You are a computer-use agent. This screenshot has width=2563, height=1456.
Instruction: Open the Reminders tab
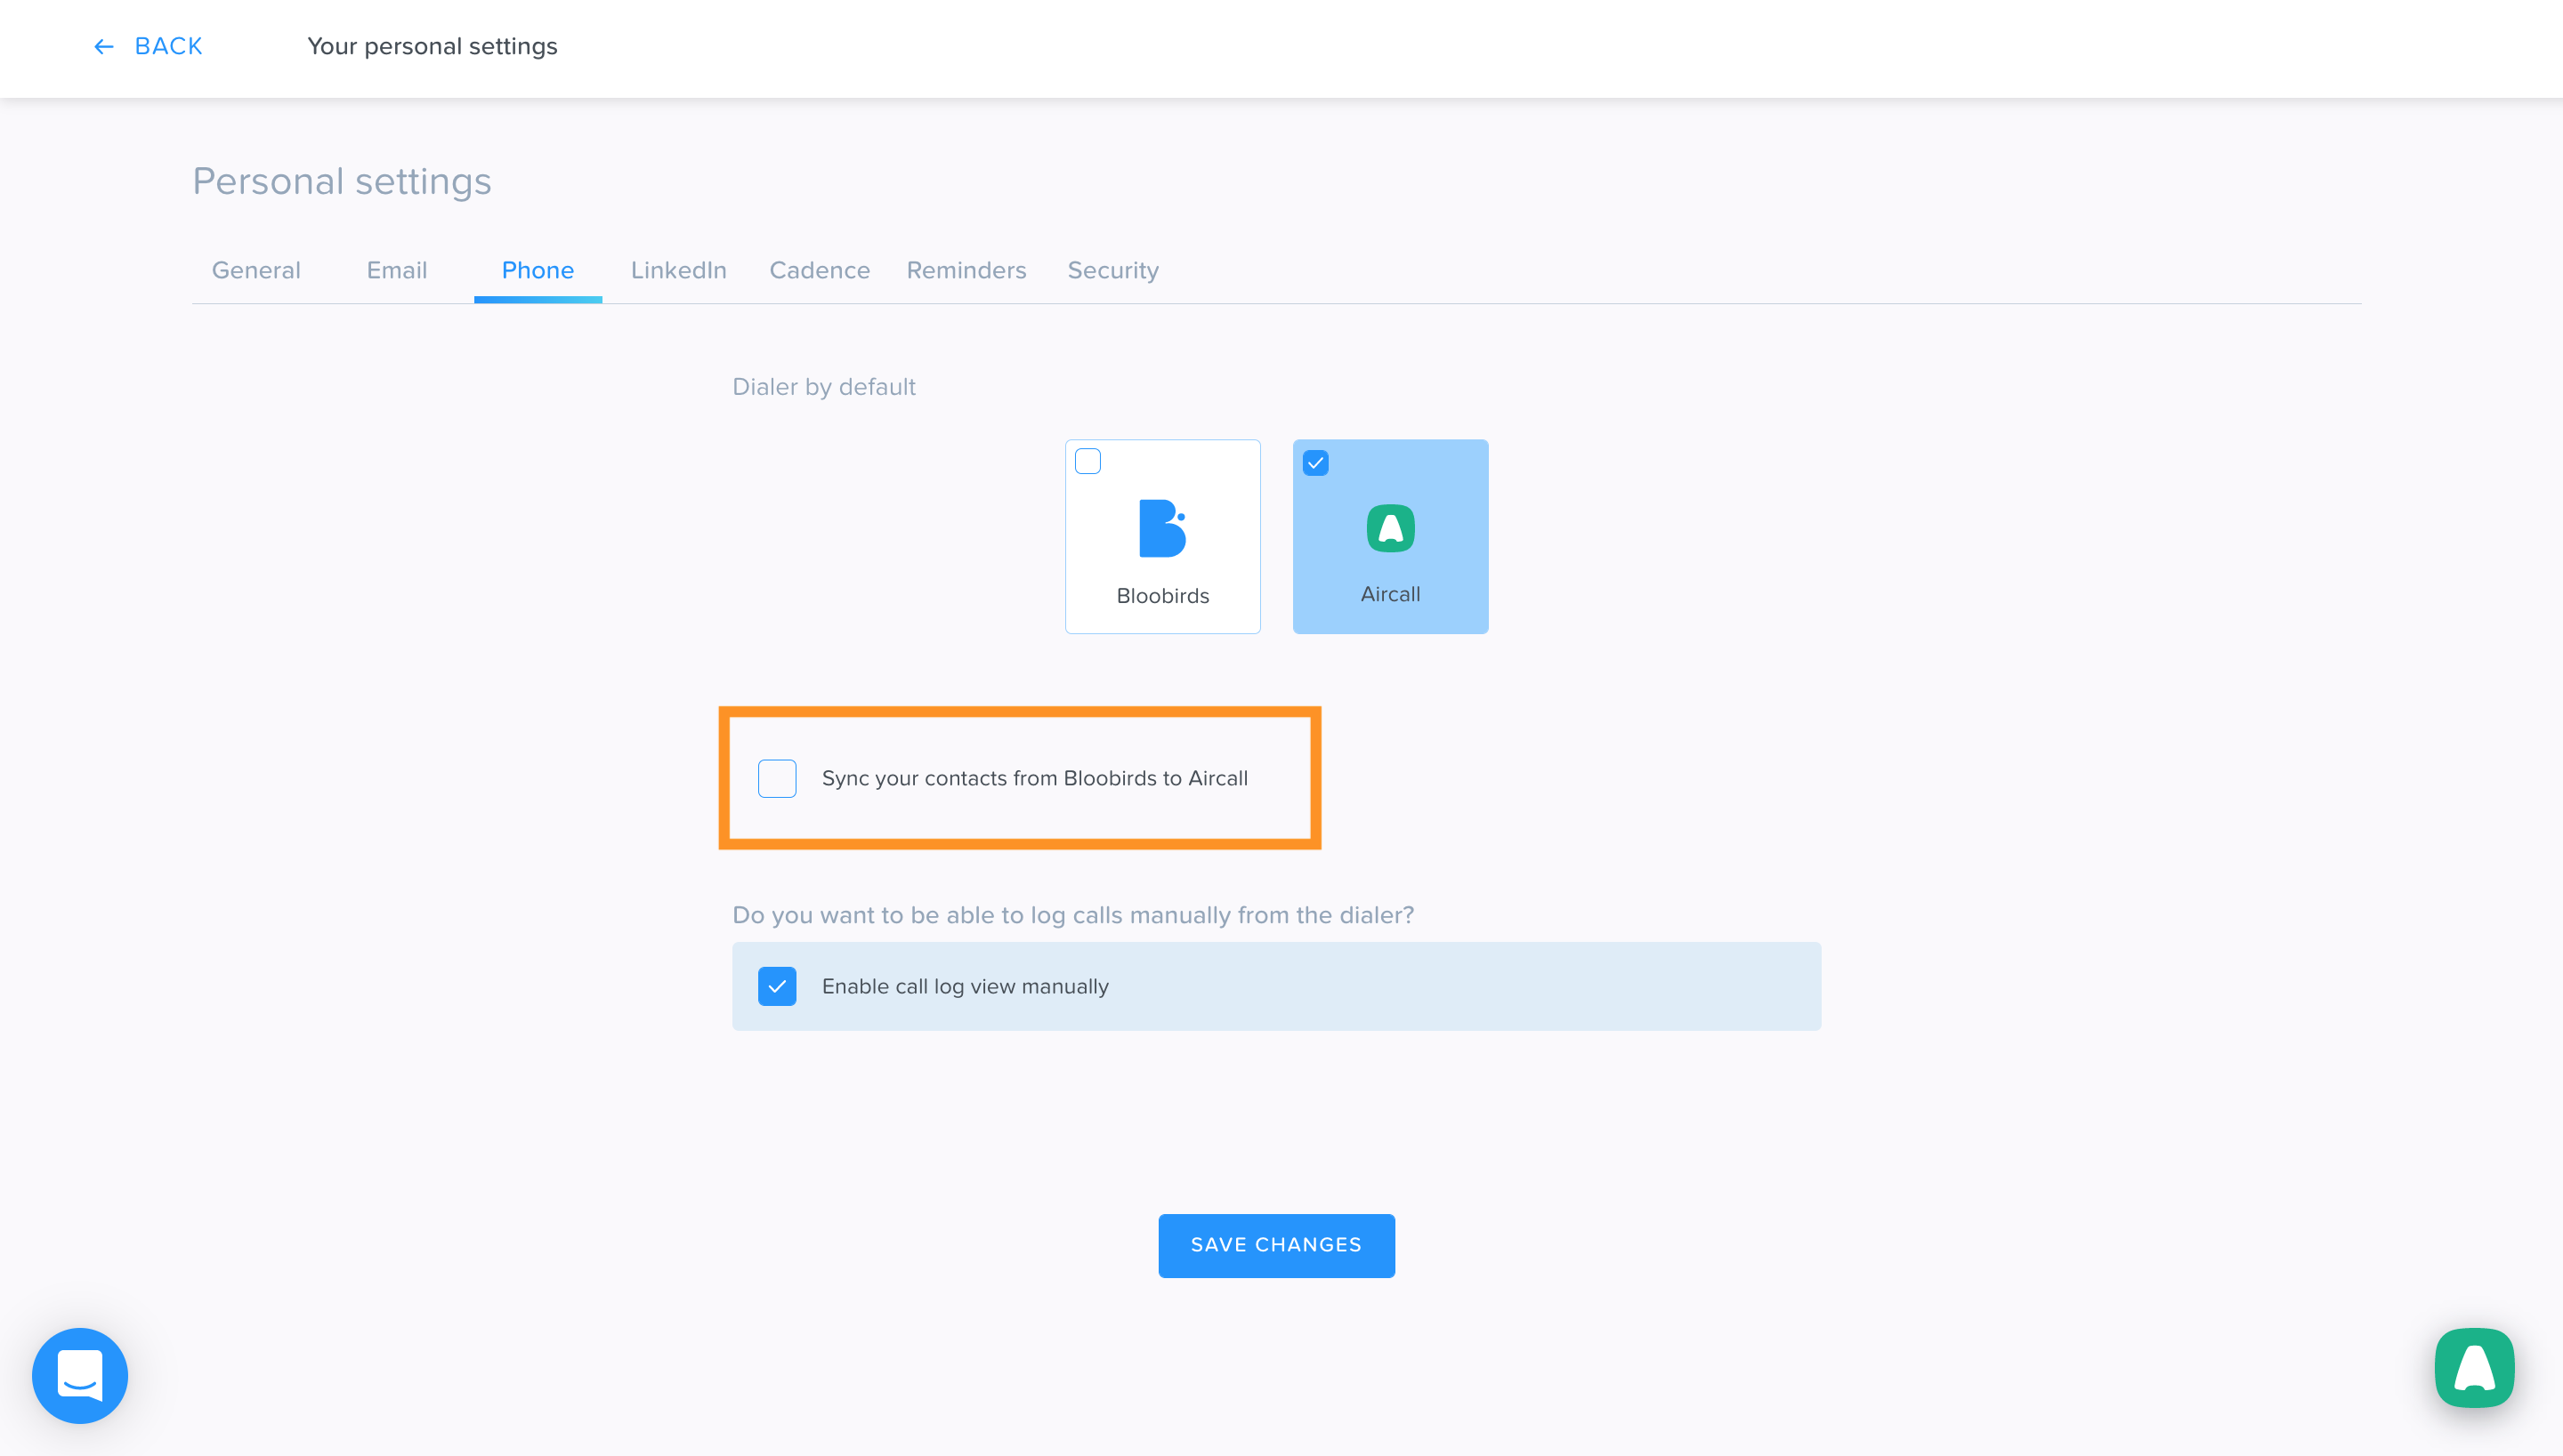tap(966, 270)
